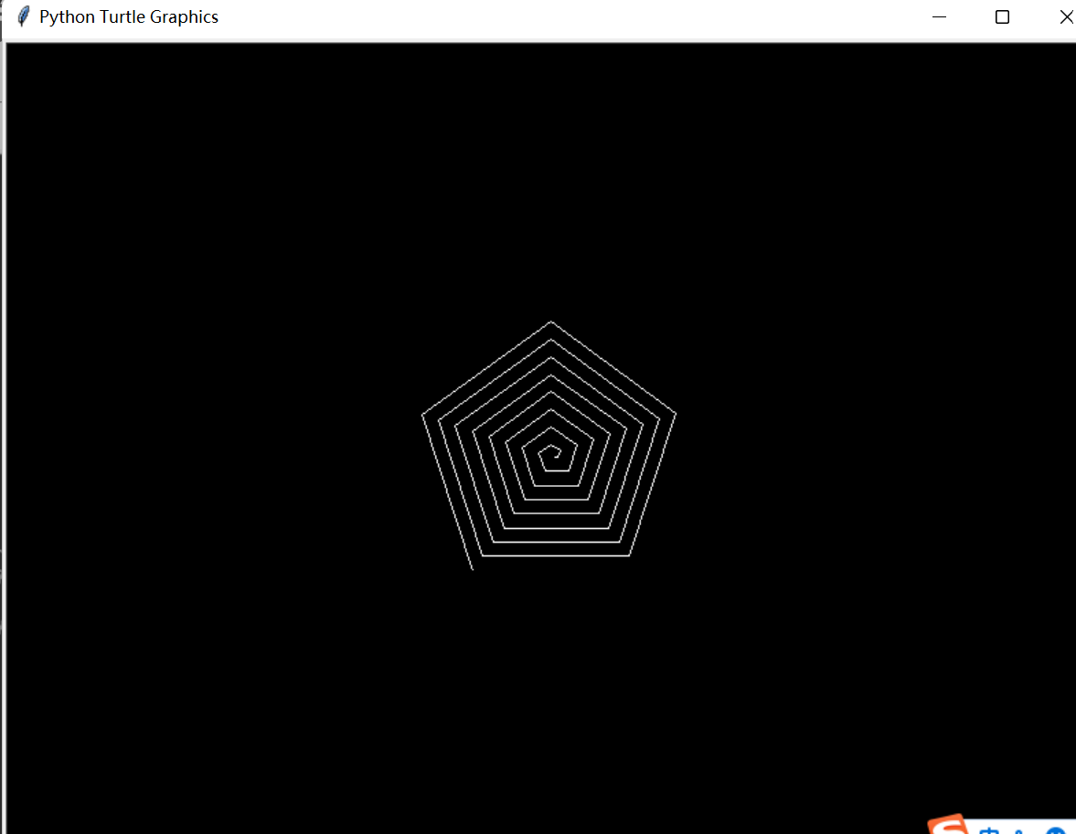
Task: Click the Python Turtle Graphics feather icon
Action: 24,16
